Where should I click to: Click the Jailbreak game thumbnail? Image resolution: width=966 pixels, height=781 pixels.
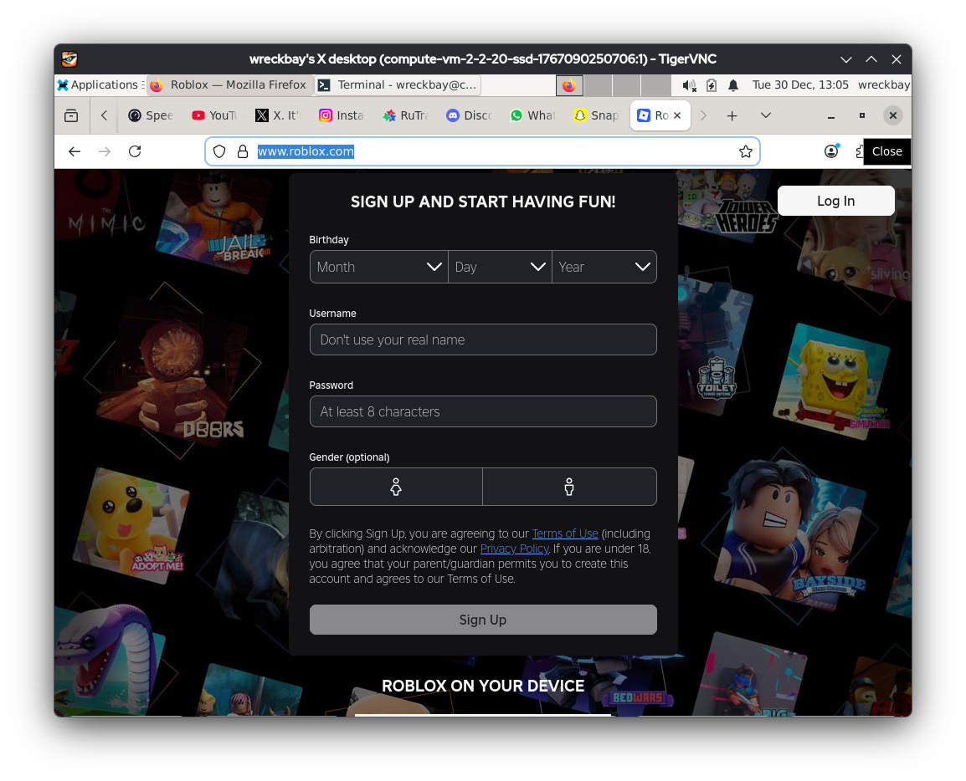pos(213,221)
